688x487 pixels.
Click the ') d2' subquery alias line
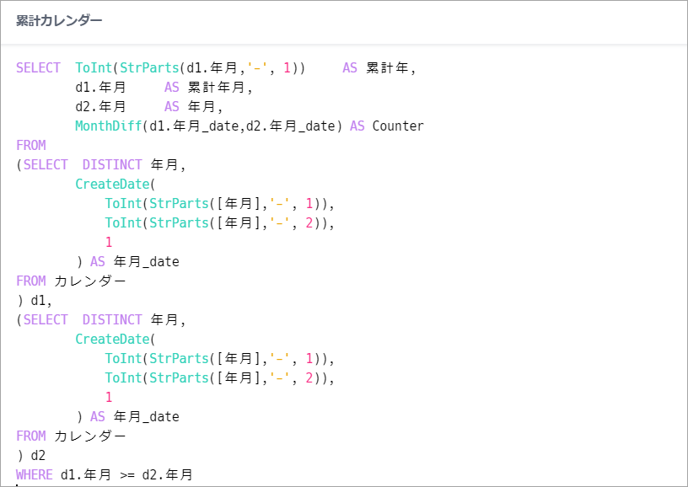coord(30,456)
